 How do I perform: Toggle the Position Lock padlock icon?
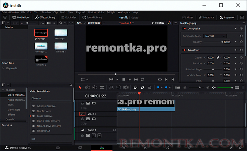pos(150,87)
